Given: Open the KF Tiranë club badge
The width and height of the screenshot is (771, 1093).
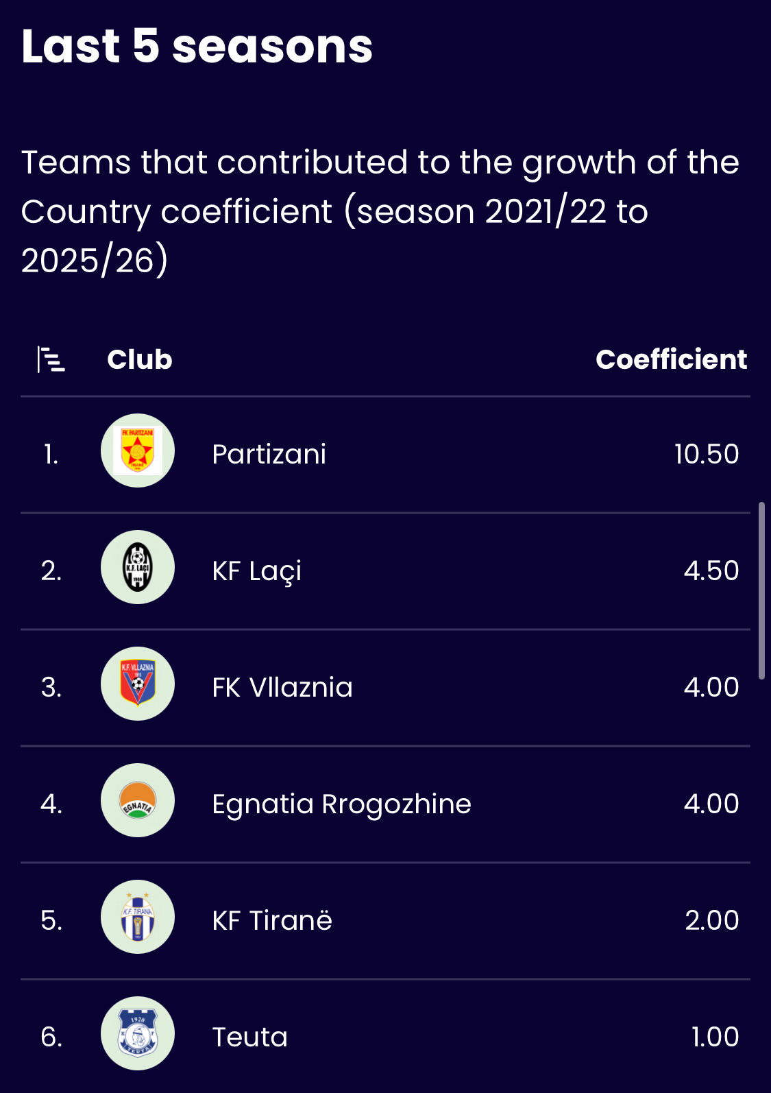Looking at the screenshot, I should [138, 917].
